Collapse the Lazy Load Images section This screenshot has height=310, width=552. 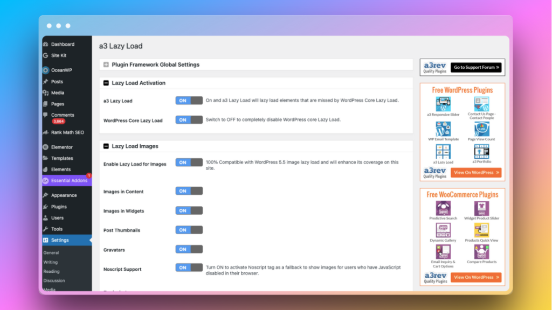(x=106, y=146)
